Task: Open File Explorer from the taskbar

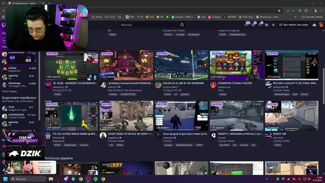Action: [51, 179]
